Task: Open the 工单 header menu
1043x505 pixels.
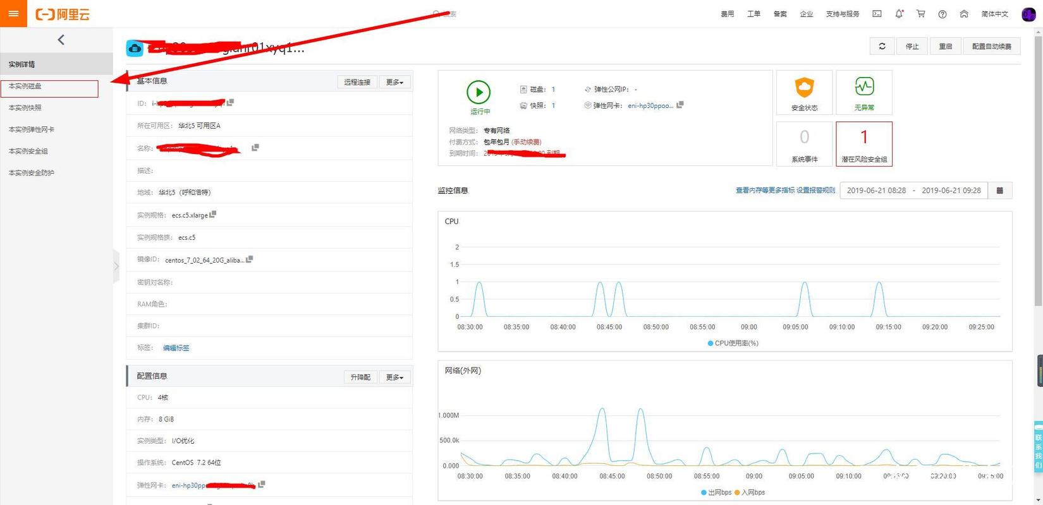Action: pos(754,14)
